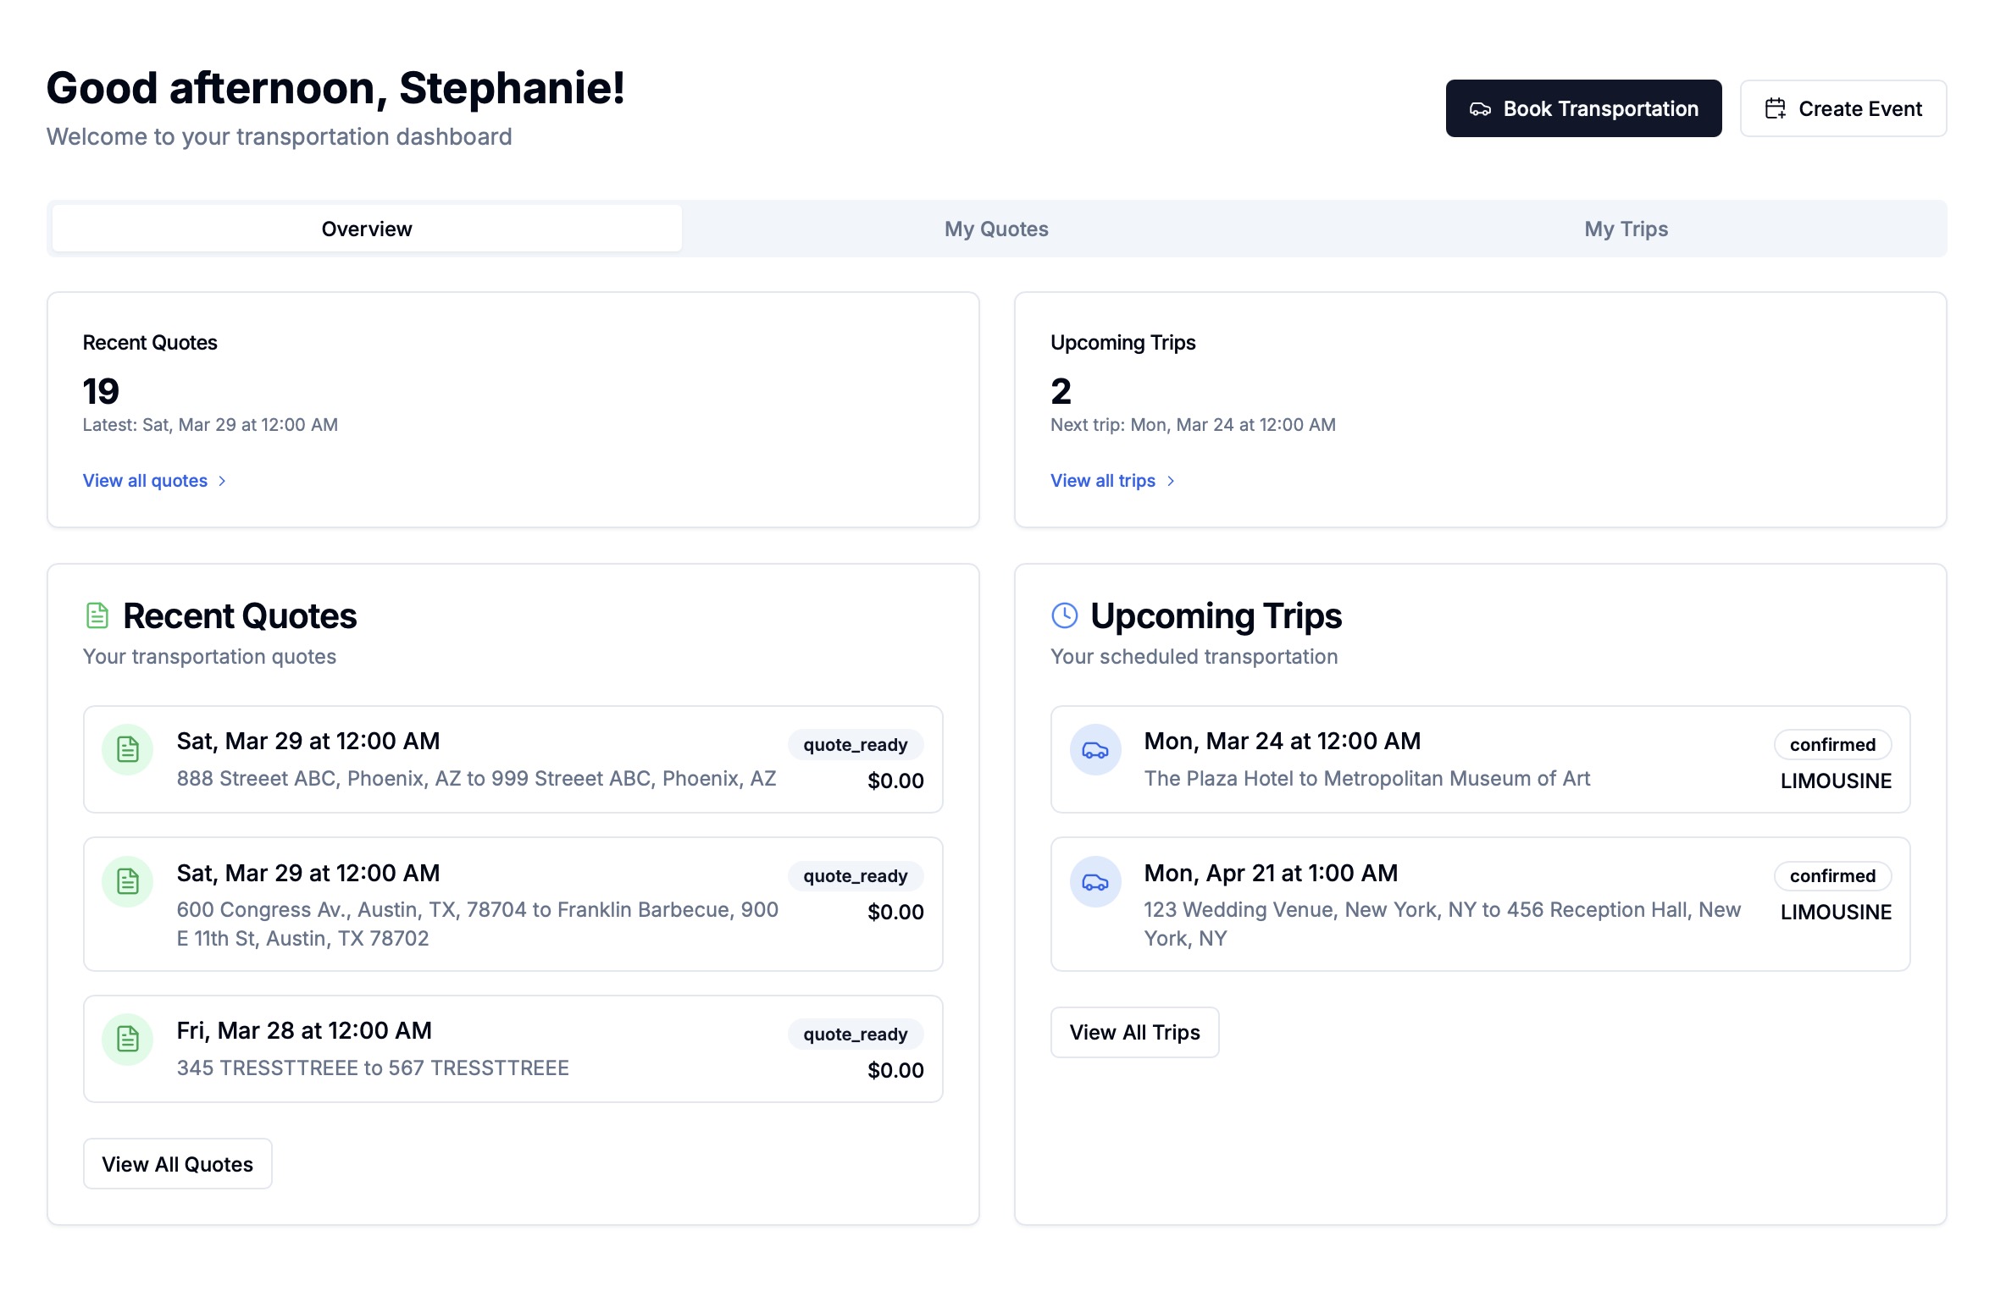Click the View All Quotes button

(177, 1163)
